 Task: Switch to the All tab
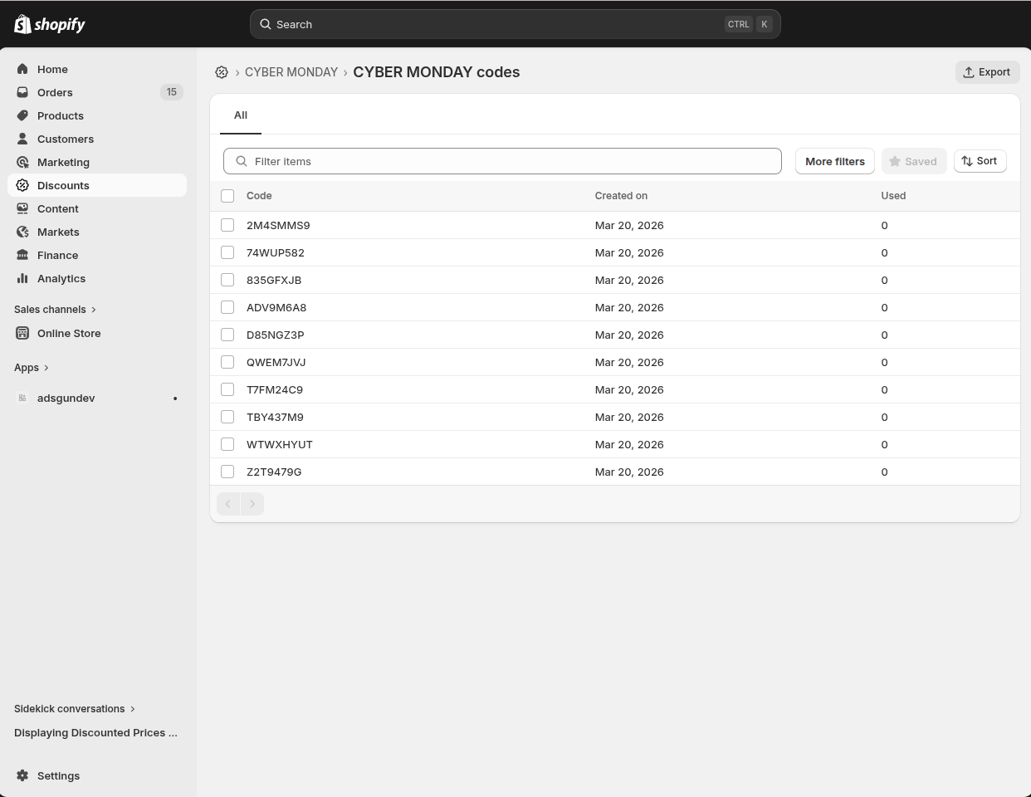click(241, 115)
